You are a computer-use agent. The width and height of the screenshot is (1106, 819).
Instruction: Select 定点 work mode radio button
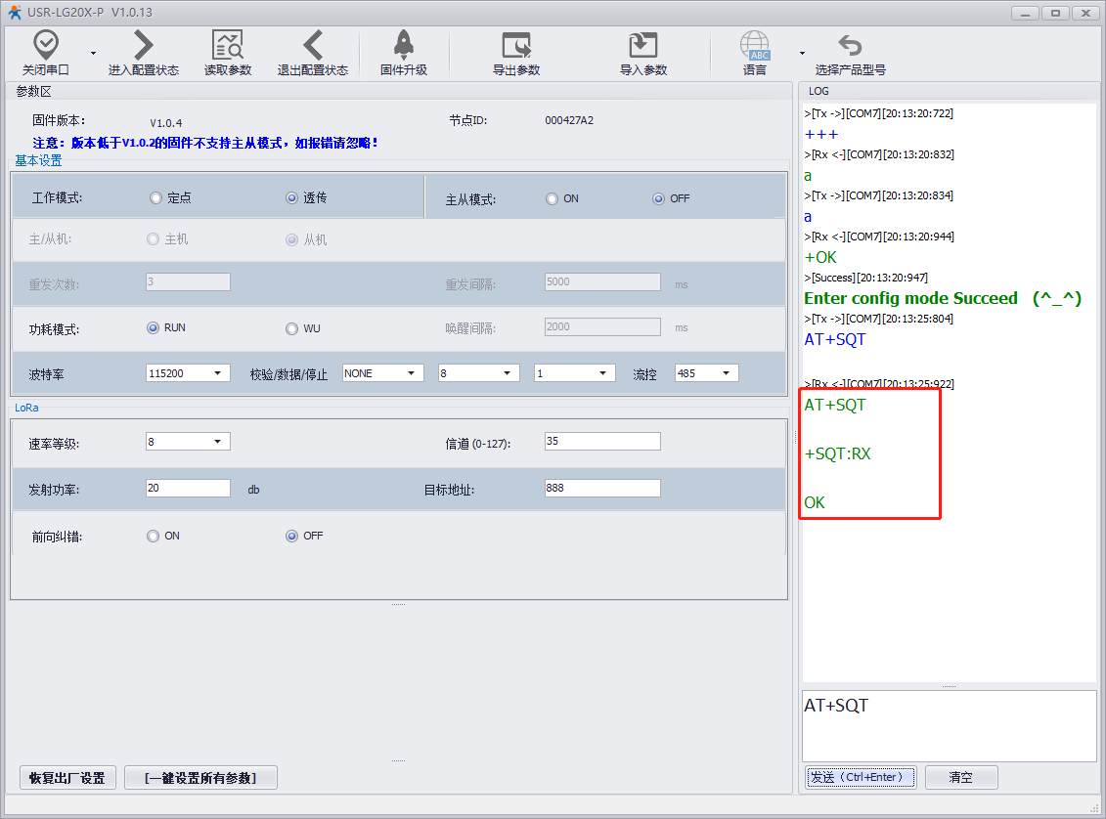pyautogui.click(x=155, y=198)
